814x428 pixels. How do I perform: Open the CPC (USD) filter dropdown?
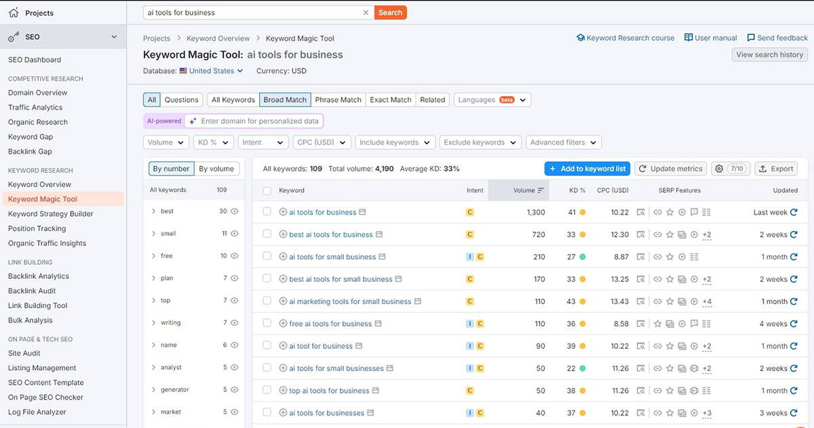click(x=322, y=142)
